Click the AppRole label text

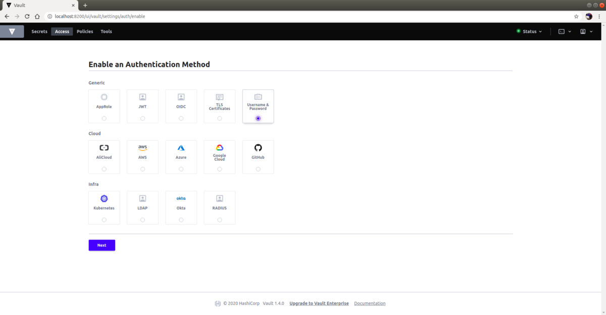(104, 107)
